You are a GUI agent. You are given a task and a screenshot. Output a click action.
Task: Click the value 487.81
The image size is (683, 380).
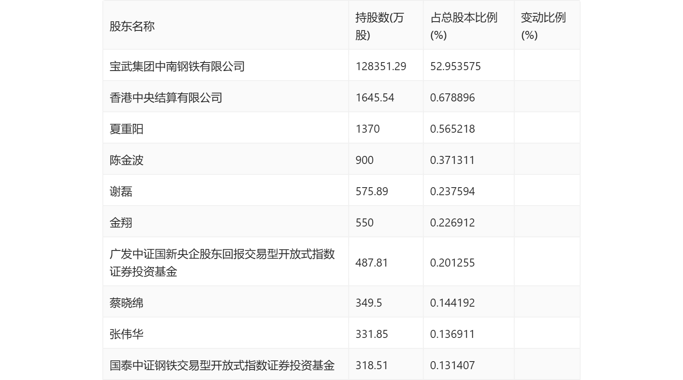[372, 263]
